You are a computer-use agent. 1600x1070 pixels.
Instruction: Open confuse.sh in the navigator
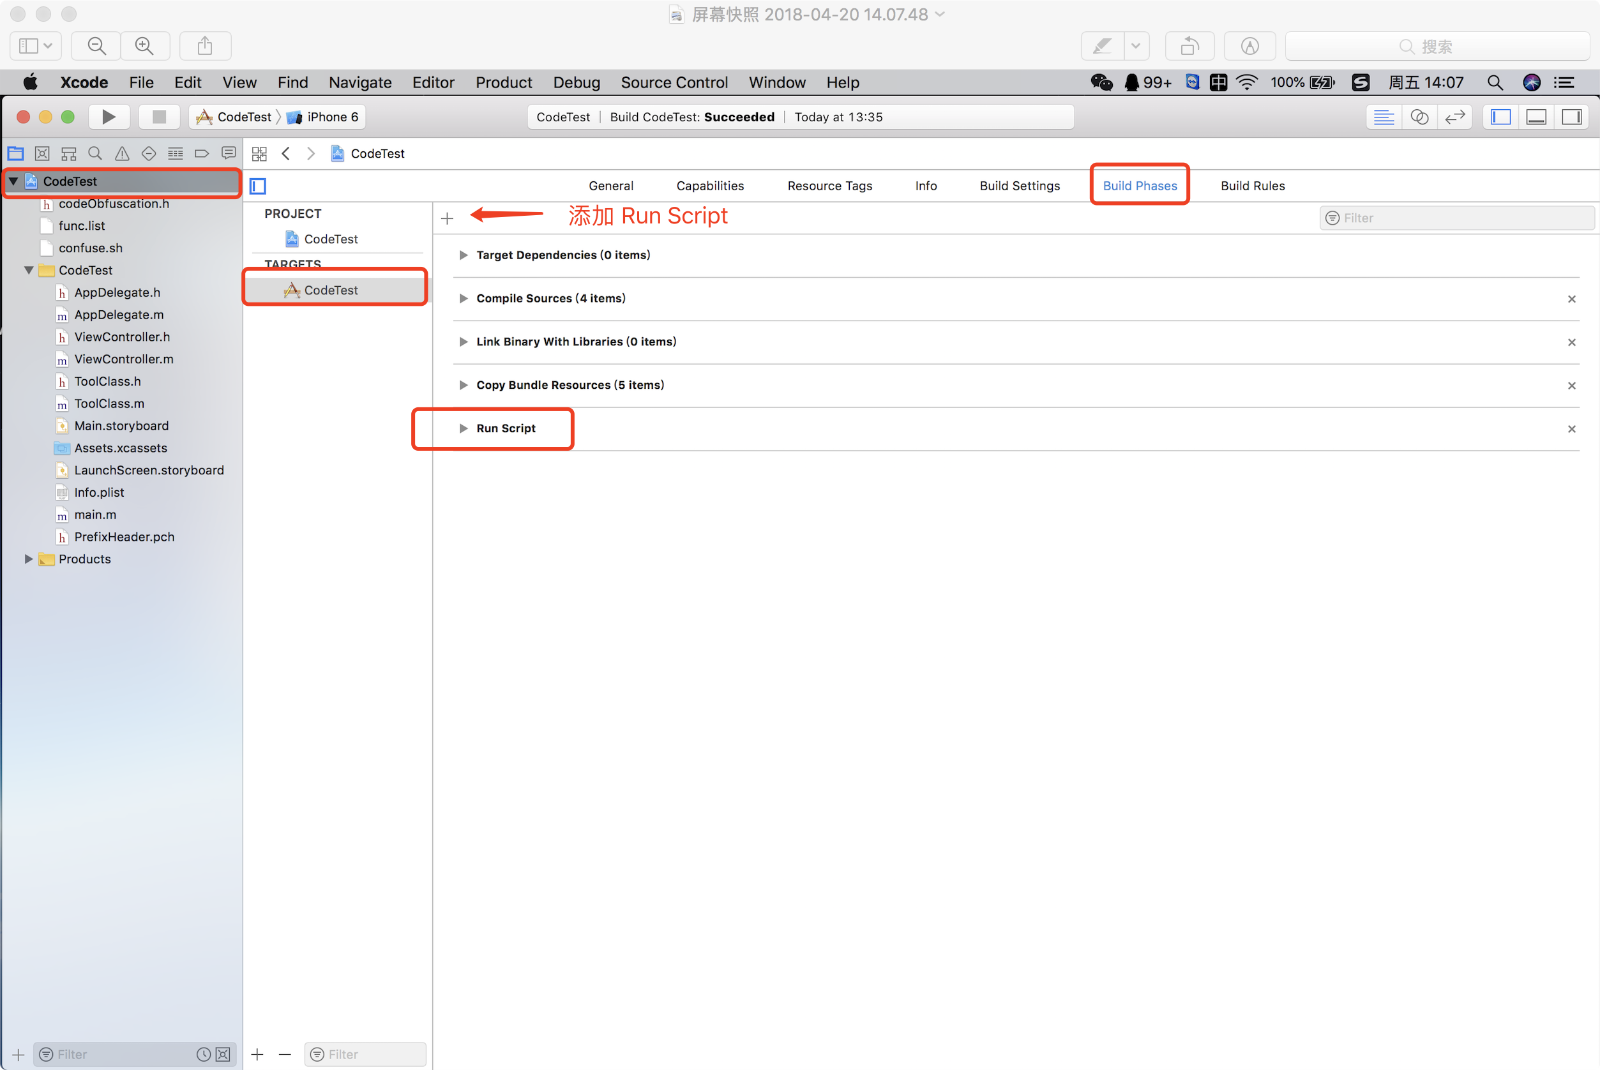(91, 248)
